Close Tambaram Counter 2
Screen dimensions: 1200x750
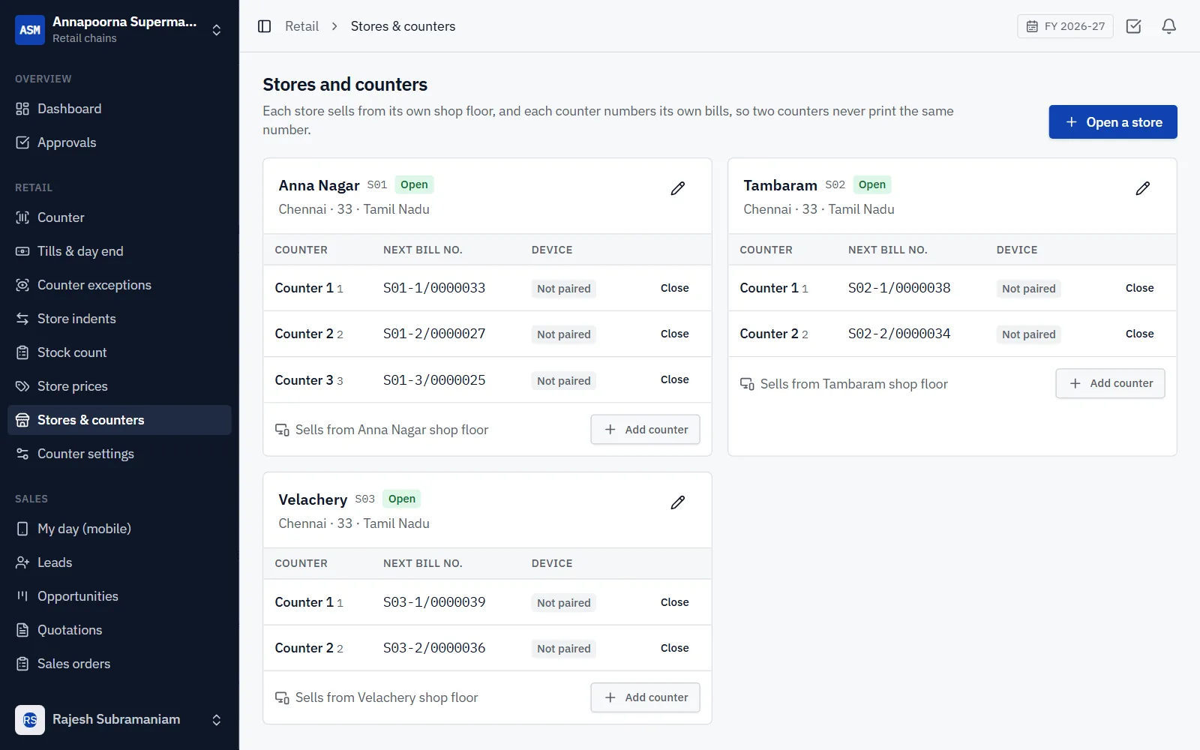[1139, 334]
